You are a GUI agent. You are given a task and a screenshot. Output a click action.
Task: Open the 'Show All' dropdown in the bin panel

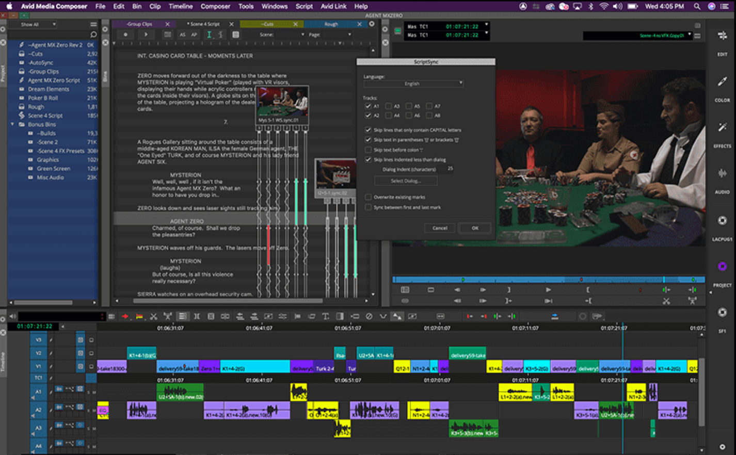point(37,24)
